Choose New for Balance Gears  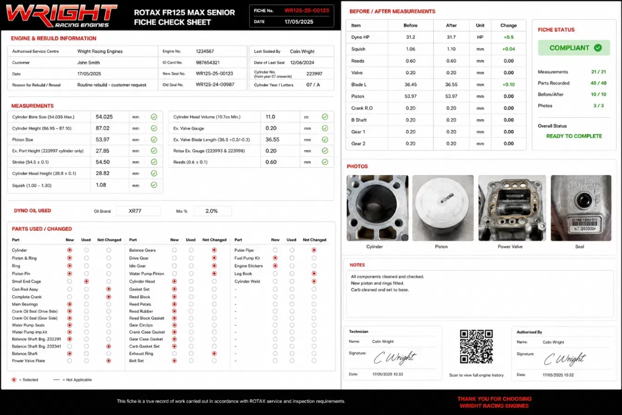point(174,250)
